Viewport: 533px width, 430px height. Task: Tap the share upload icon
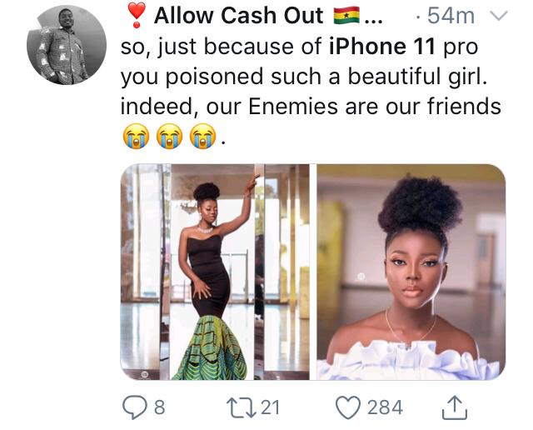tap(455, 407)
